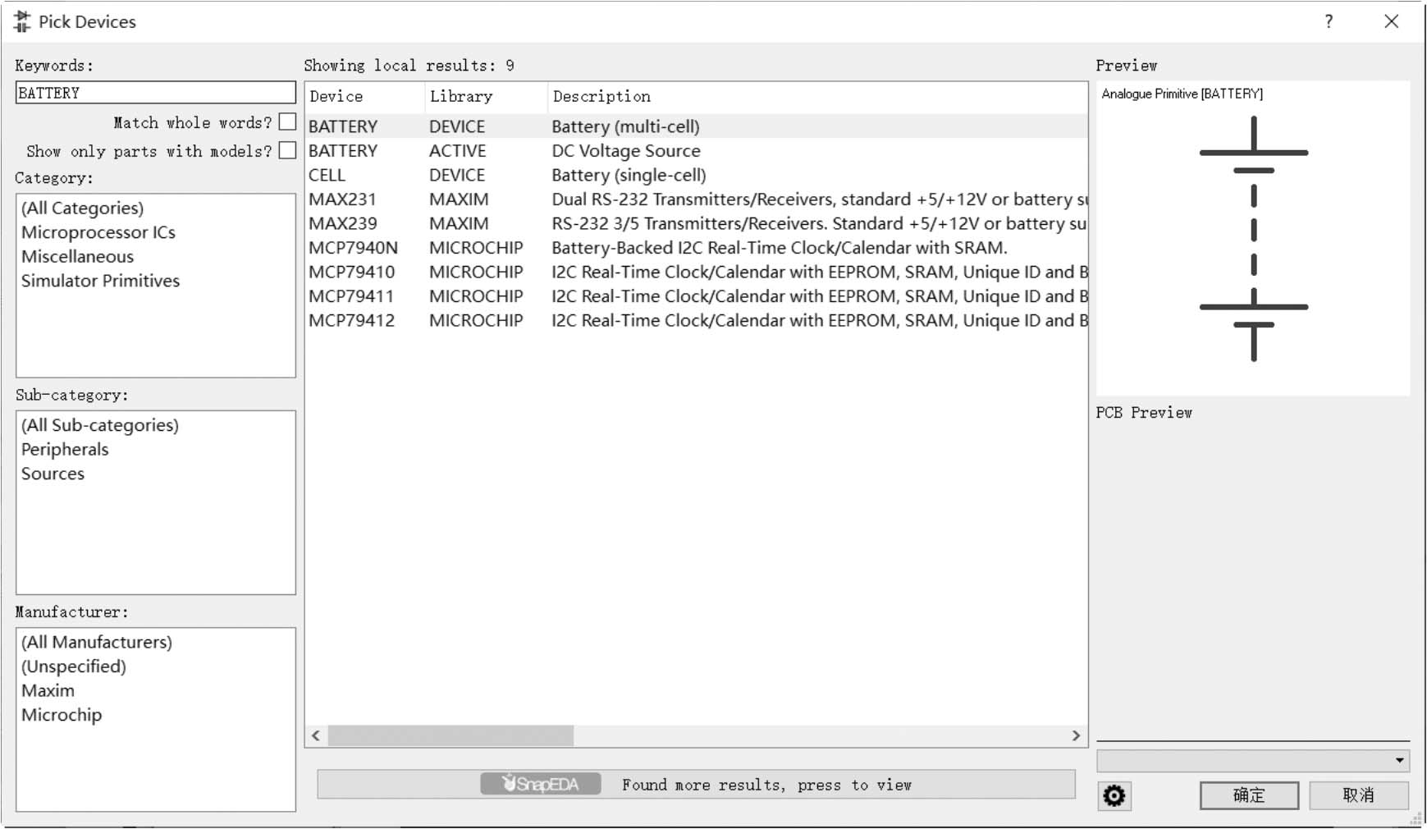Toggle Show only parts with models
Image resolution: width=1427 pixels, height=829 pixels.
tap(287, 151)
